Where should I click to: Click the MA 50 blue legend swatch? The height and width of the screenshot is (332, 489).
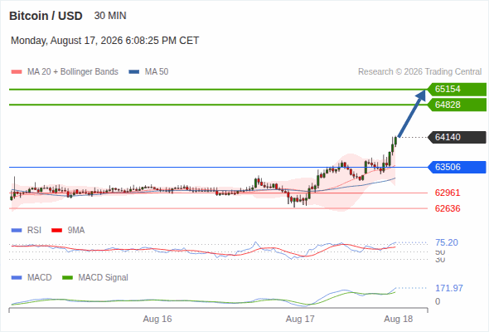134,72
